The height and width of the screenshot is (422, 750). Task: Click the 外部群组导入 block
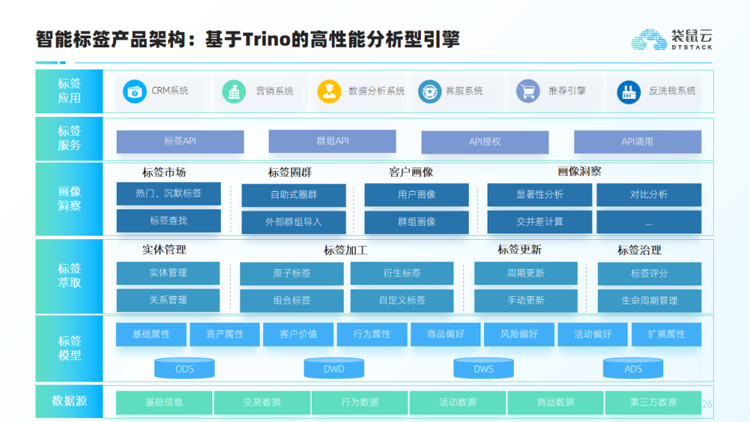point(294,222)
